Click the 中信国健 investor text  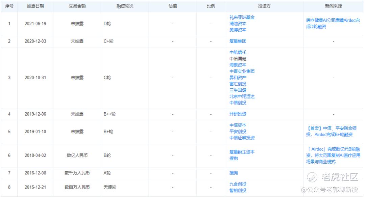pos(238,59)
